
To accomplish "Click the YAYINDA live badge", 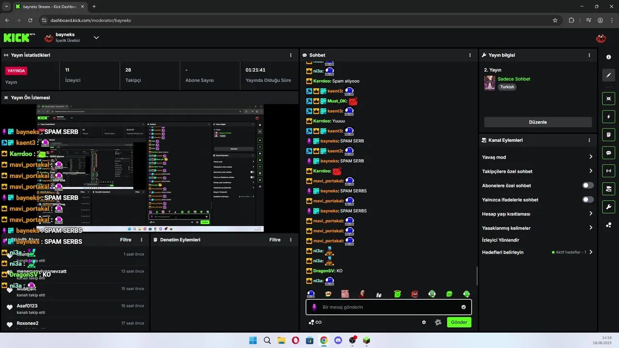I will pyautogui.click(x=16, y=71).
